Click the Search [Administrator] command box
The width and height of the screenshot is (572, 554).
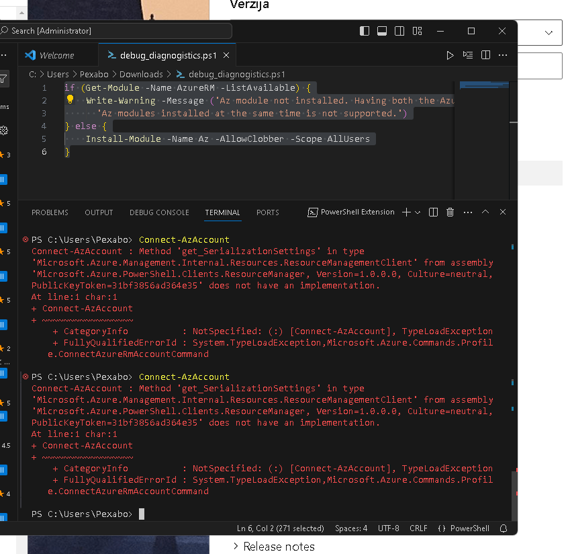[115, 31]
